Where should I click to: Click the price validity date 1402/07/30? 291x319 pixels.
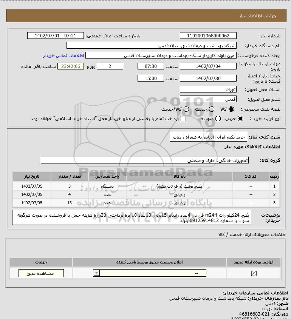click(x=208, y=78)
